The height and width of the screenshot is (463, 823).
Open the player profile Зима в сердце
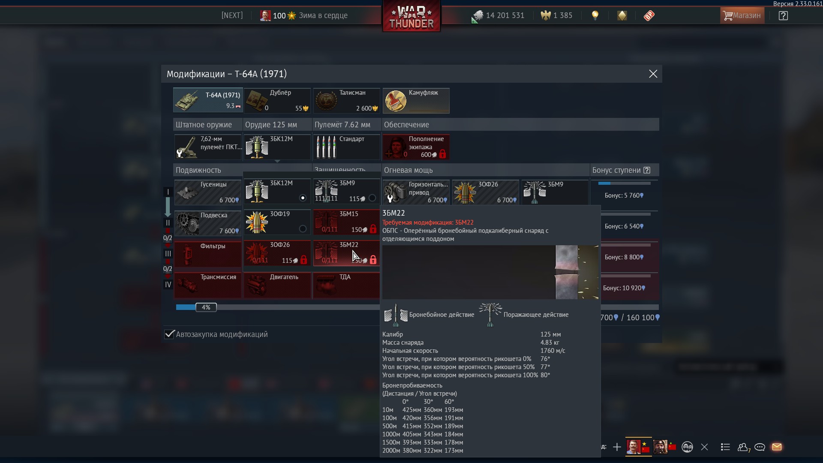click(304, 15)
